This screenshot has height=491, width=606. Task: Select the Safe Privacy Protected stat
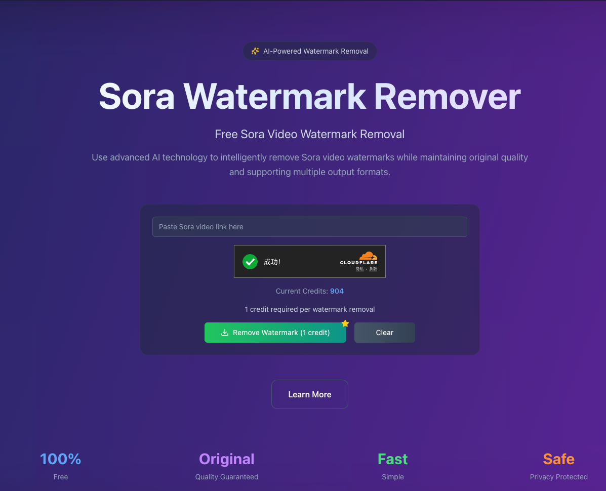558,466
